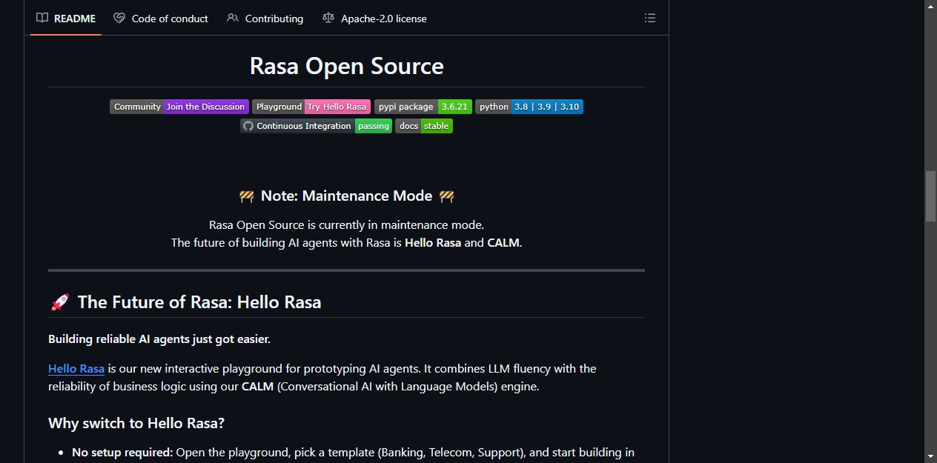
Task: Open Continuous Integration passing badge
Action: [317, 126]
